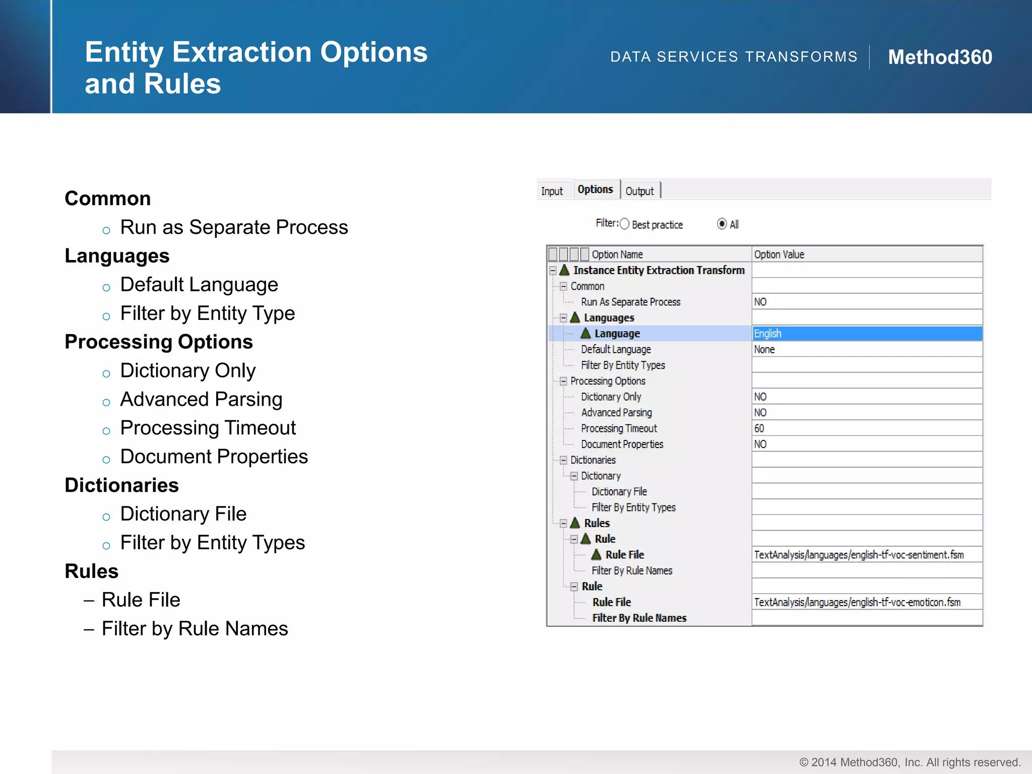
Task: Click NO value for Run As Separate Process
Action: [x=867, y=302]
